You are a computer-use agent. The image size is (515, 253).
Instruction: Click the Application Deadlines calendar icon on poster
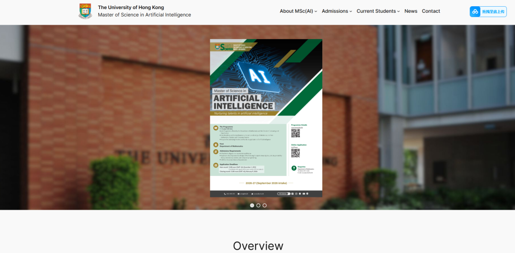click(216, 165)
